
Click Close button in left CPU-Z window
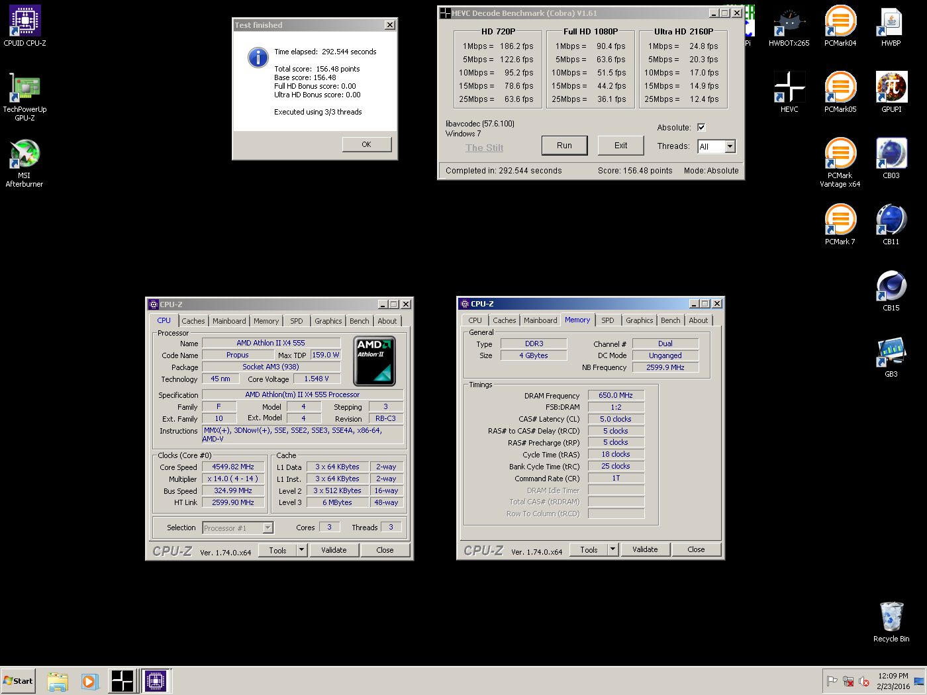coord(385,550)
